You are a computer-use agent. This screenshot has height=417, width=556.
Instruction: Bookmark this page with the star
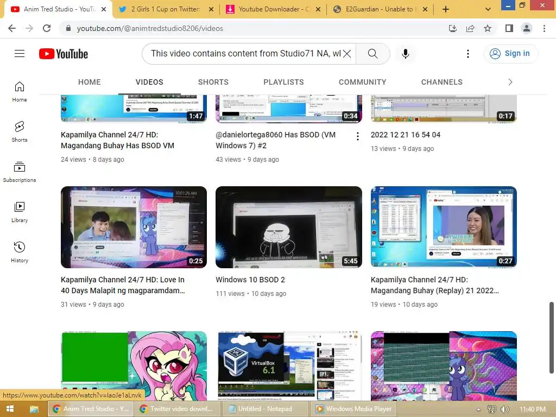tap(488, 28)
